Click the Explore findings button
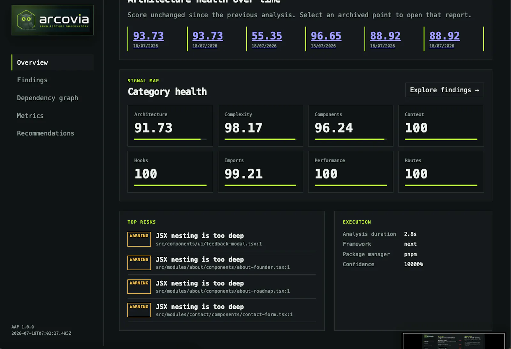This screenshot has height=349, width=511. (445, 90)
